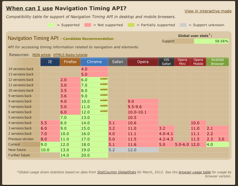Image resolution: width=238 pixels, height=186 pixels.
Task: Open the 'When can I use' home link
Action: click(x=29, y=8)
